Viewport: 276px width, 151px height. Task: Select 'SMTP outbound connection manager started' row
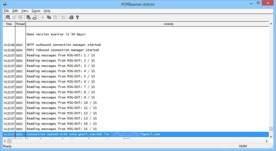click(136, 45)
